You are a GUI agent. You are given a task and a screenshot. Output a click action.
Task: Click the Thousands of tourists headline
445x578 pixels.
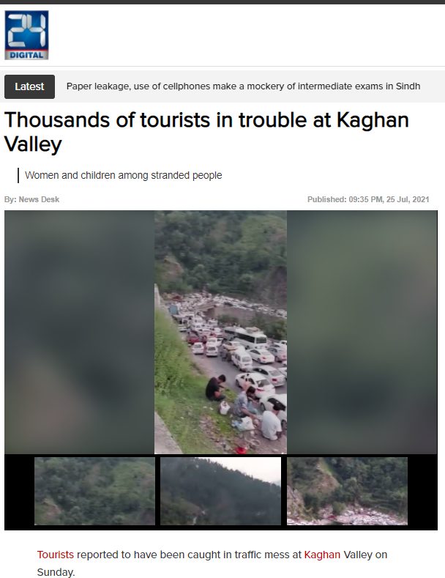tap(206, 132)
